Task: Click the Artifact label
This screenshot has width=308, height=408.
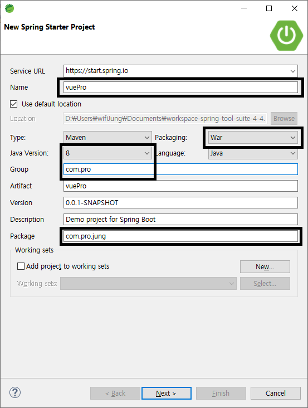Action: (x=21, y=186)
